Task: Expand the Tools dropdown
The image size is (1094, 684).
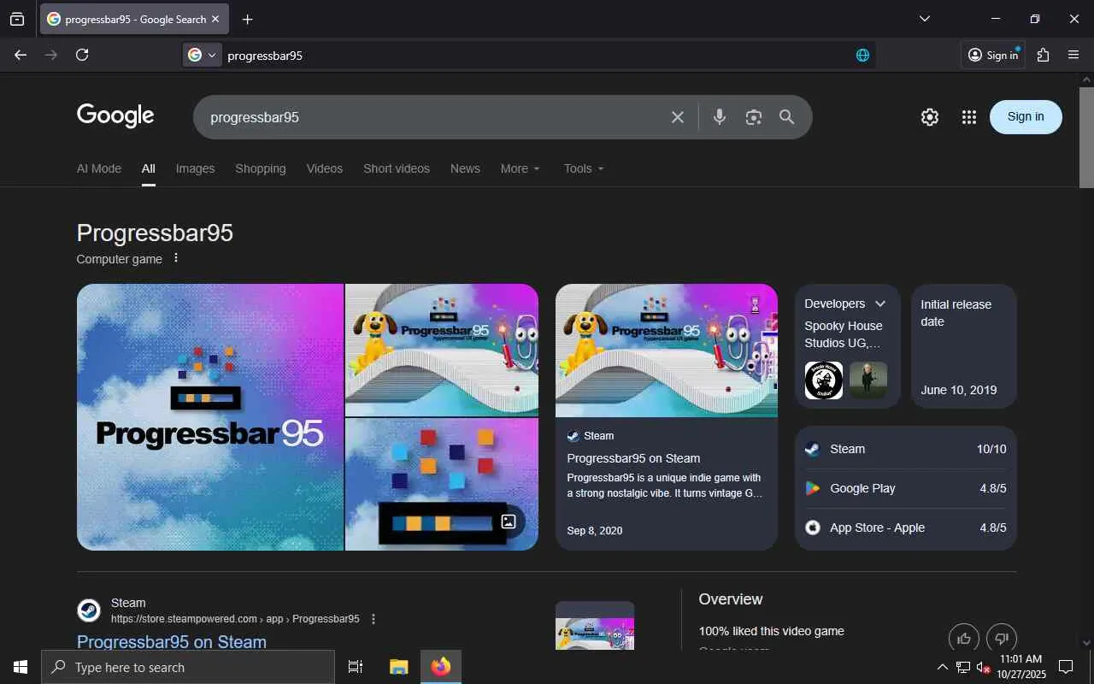Action: click(584, 168)
